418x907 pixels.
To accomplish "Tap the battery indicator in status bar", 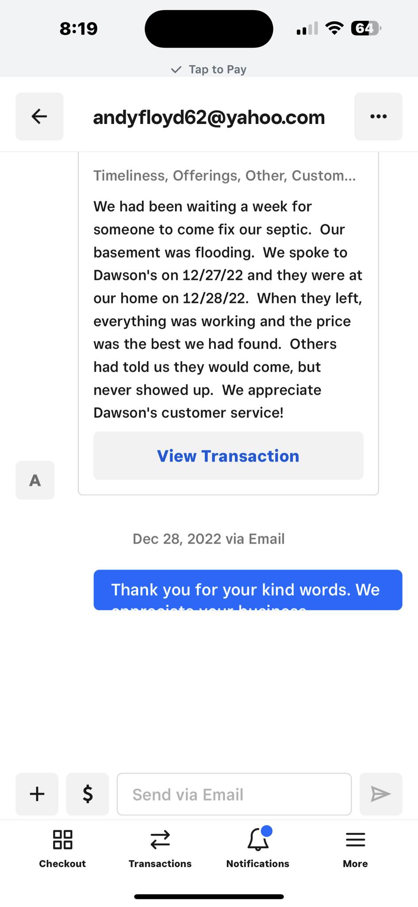I will 365,29.
